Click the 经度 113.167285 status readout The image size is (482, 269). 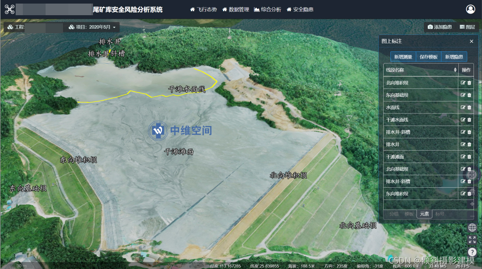(226, 266)
